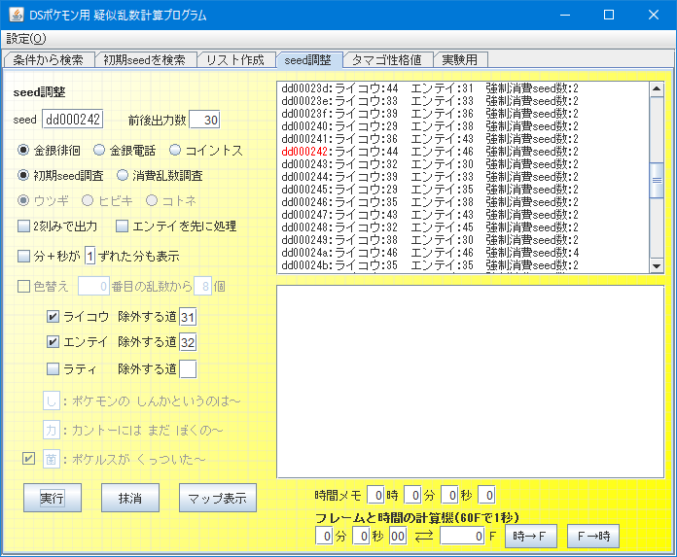677x557 pixels.
Task: Click the minute+second offset field showing 1
Action: click(89, 257)
